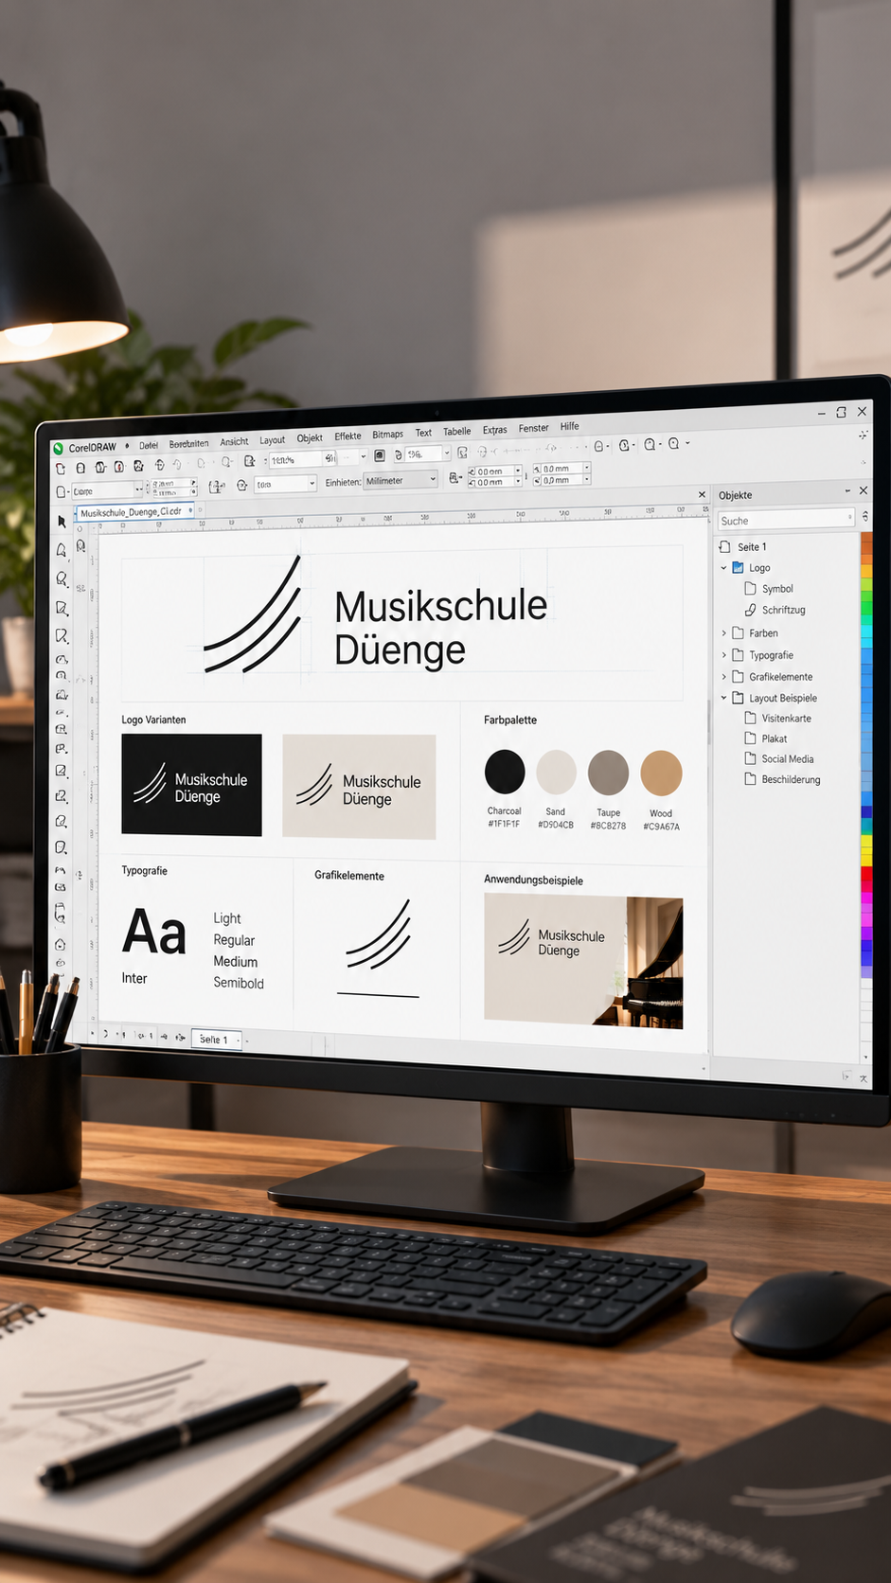Open the Bitmaps menu
The height and width of the screenshot is (1583, 891).
387,434
